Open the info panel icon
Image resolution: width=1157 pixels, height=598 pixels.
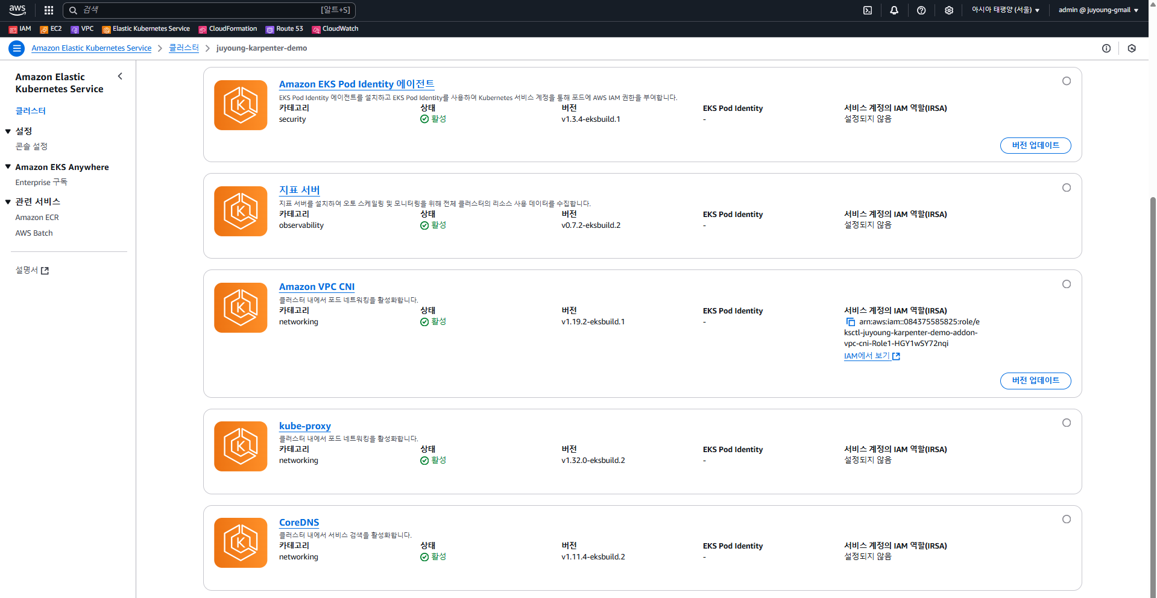1106,48
